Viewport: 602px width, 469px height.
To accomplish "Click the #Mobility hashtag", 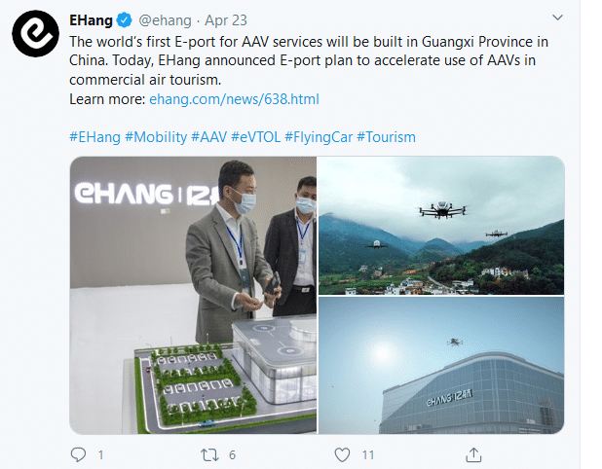I will pos(156,137).
